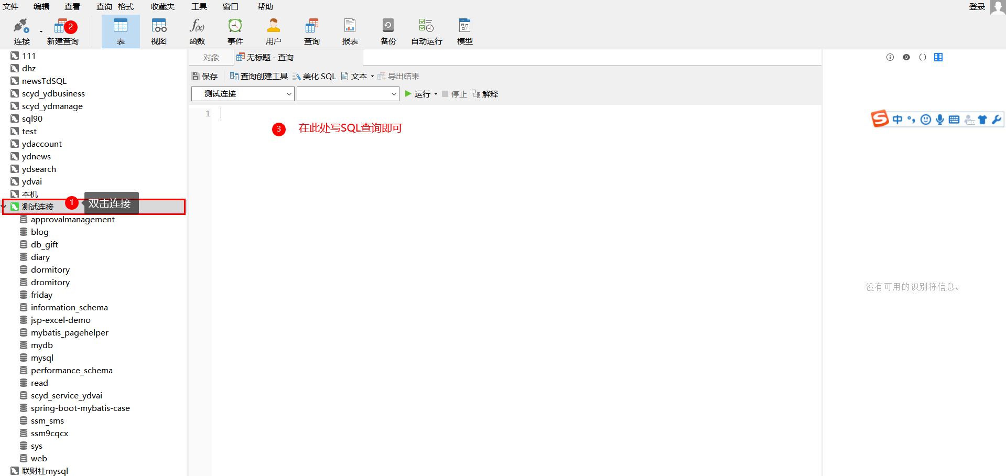Open the 查询 query toolbar icon
The width and height of the screenshot is (1006, 476).
click(x=312, y=31)
